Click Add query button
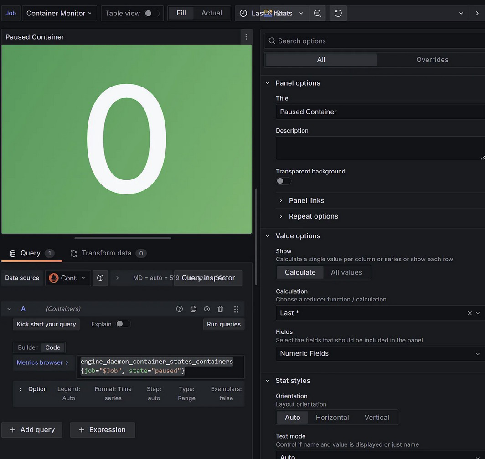Viewport: 485px width, 459px height. tap(32, 430)
